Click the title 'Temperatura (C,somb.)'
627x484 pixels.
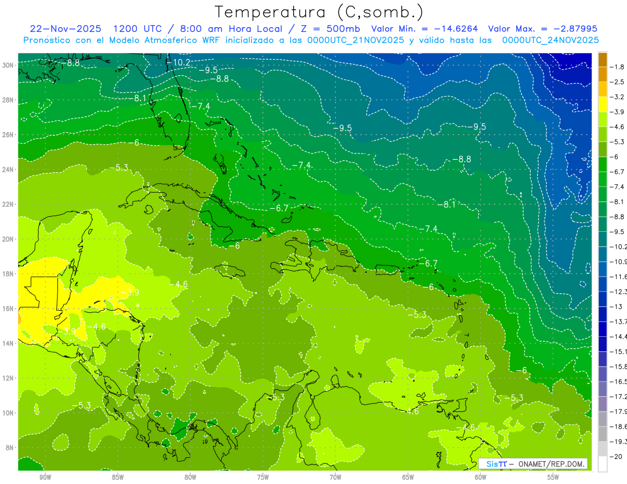click(319, 12)
